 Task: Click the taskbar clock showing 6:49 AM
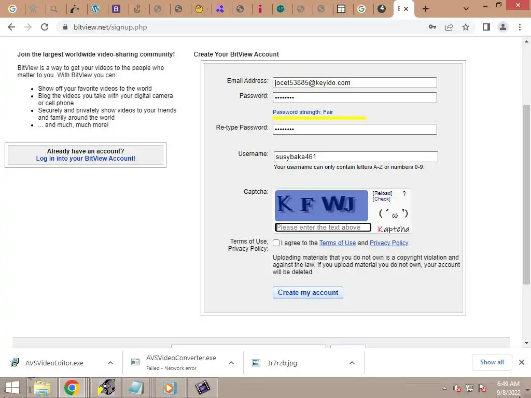(x=508, y=388)
